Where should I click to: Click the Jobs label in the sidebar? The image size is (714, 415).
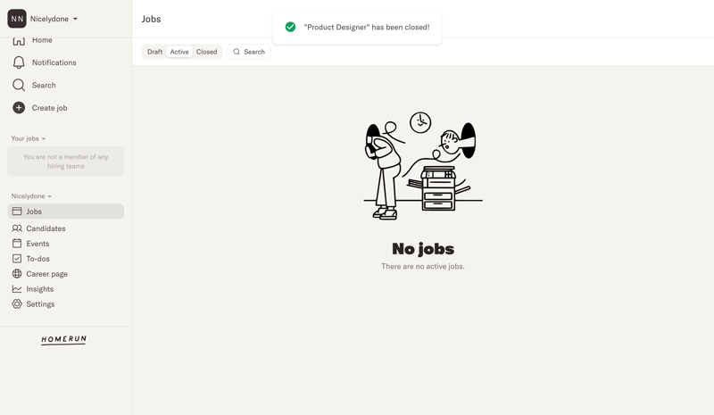coord(34,212)
